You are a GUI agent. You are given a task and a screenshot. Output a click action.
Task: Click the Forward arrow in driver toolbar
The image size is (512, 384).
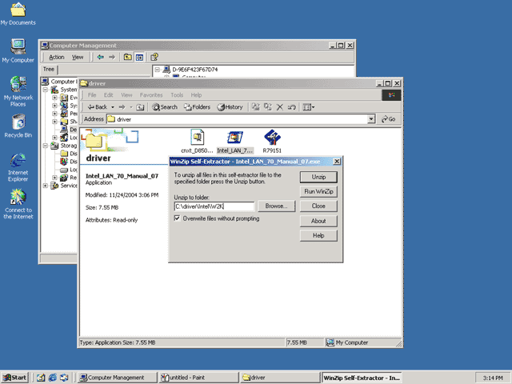click(x=122, y=107)
